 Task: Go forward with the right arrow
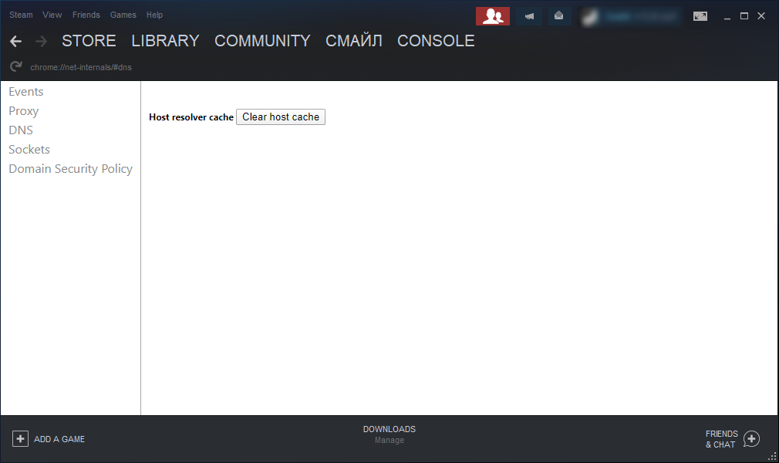click(41, 41)
